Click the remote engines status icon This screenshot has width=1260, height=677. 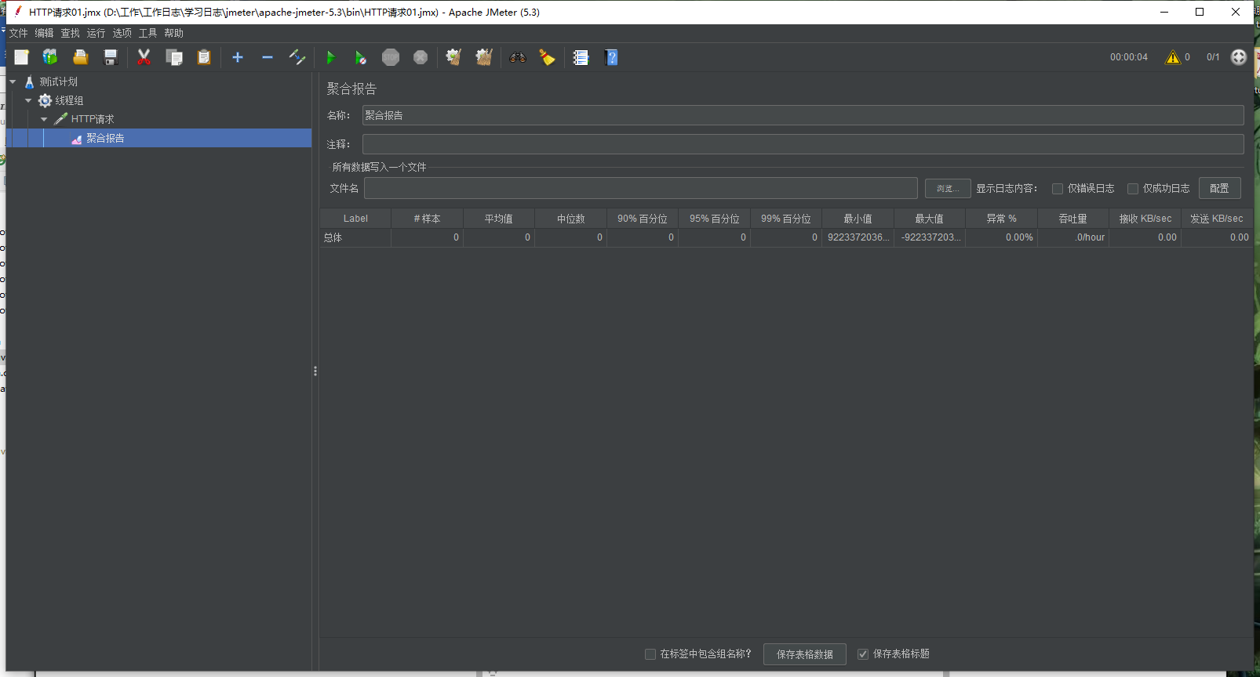tap(1239, 57)
